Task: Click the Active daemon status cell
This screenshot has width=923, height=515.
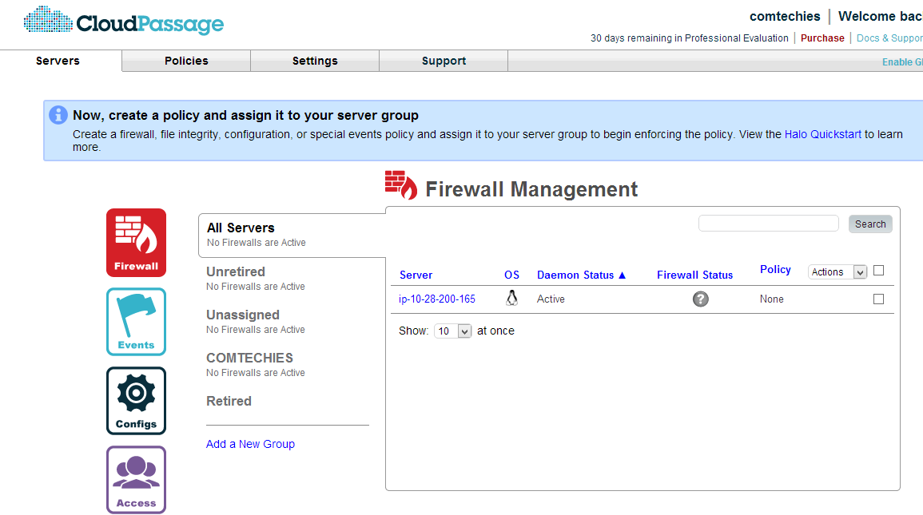Action: click(x=551, y=299)
